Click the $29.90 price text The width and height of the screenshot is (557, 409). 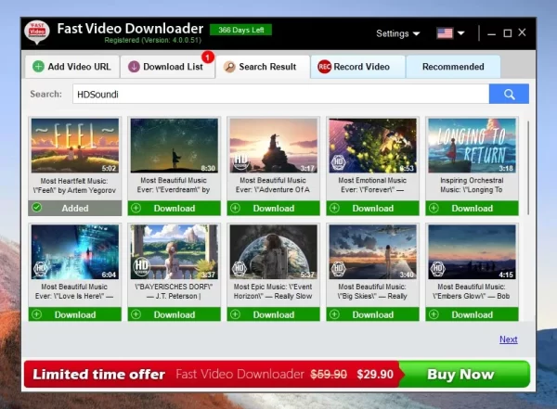(375, 374)
